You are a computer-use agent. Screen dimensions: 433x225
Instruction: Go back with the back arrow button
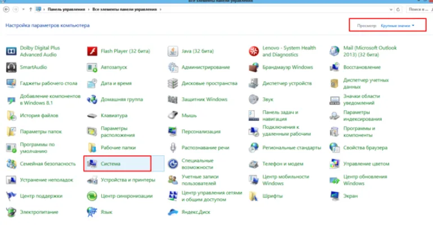(x=6, y=10)
